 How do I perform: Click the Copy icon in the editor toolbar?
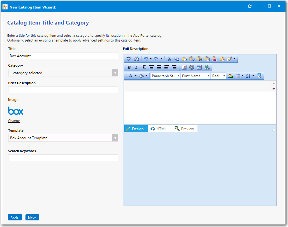point(177,59)
